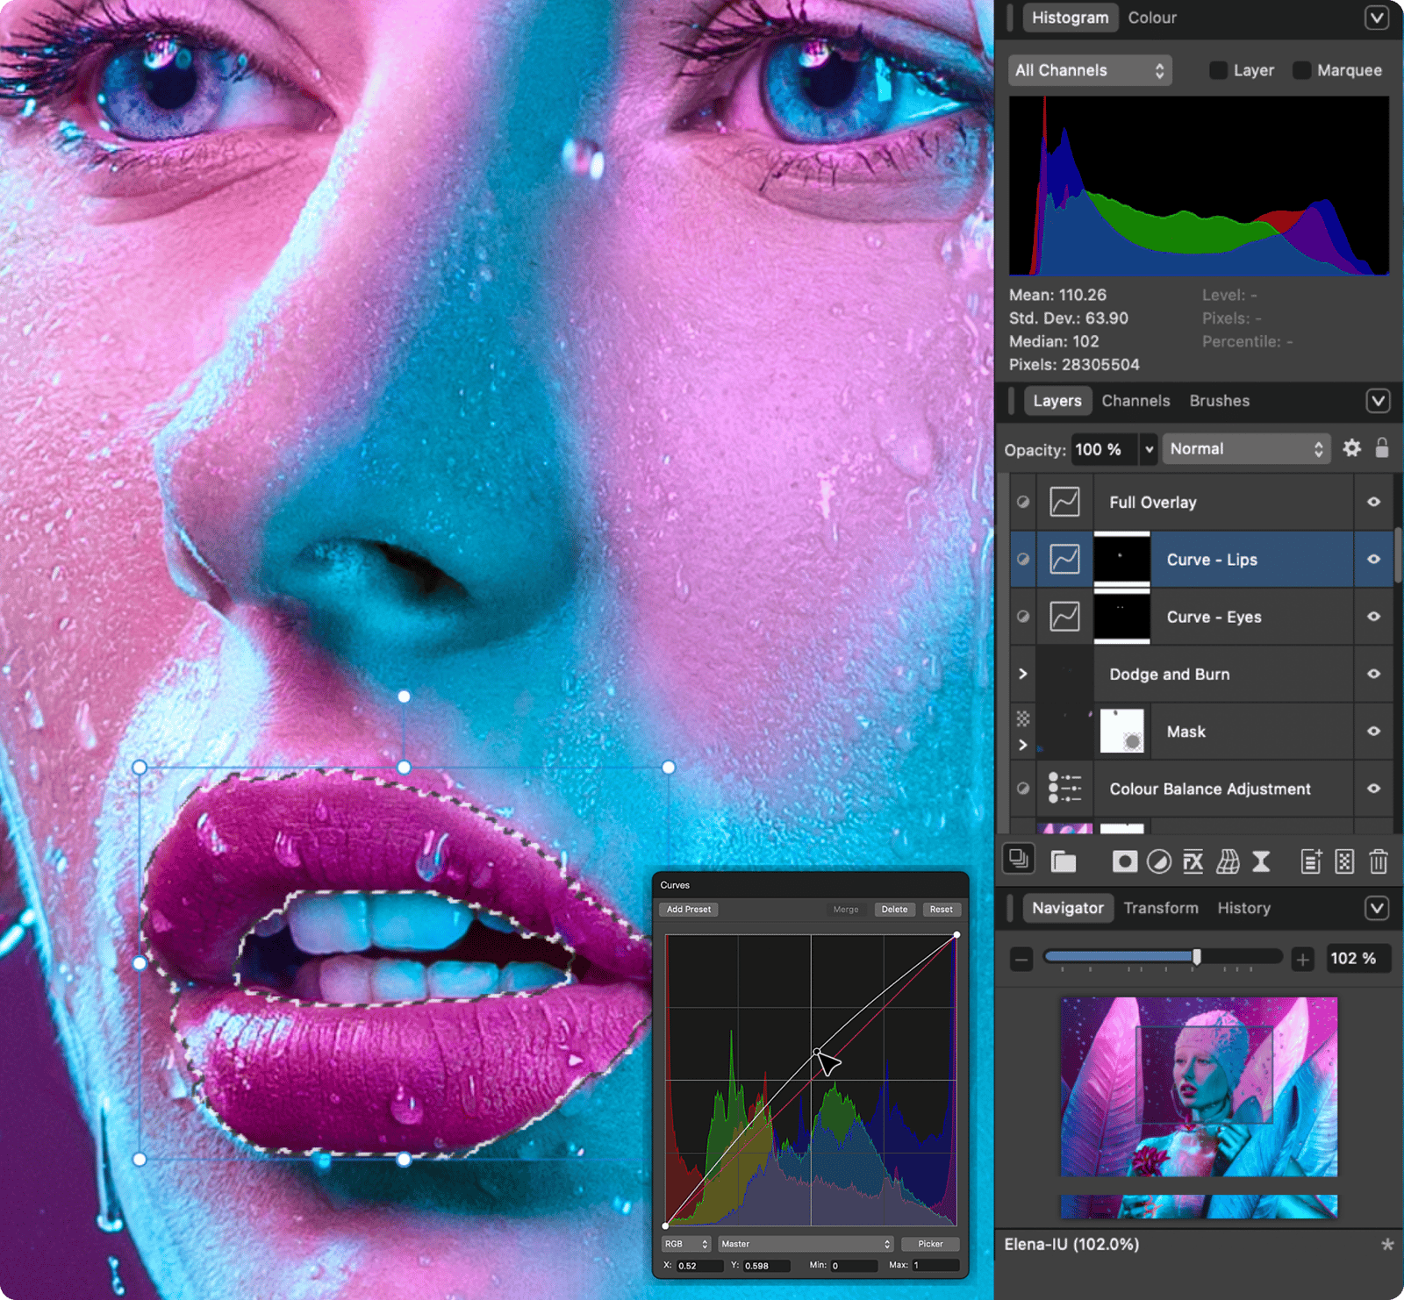Add a mask layer from the bottom toolbar
The width and height of the screenshot is (1404, 1300).
pyautogui.click(x=1125, y=861)
